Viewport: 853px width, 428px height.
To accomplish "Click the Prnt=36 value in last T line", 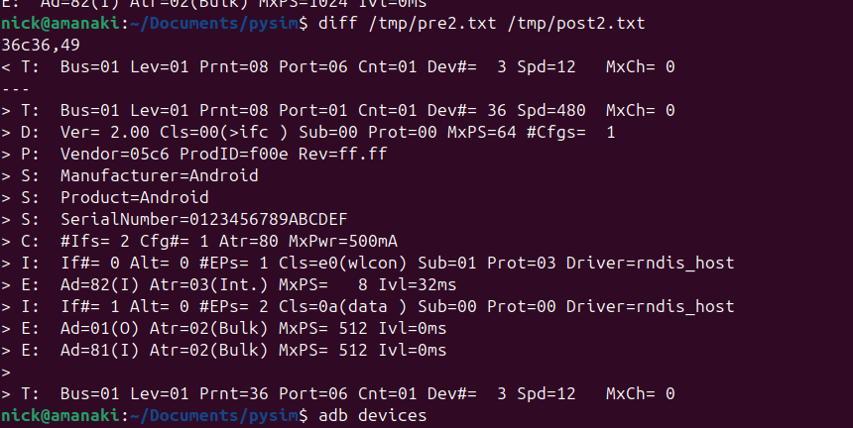I will (x=234, y=393).
